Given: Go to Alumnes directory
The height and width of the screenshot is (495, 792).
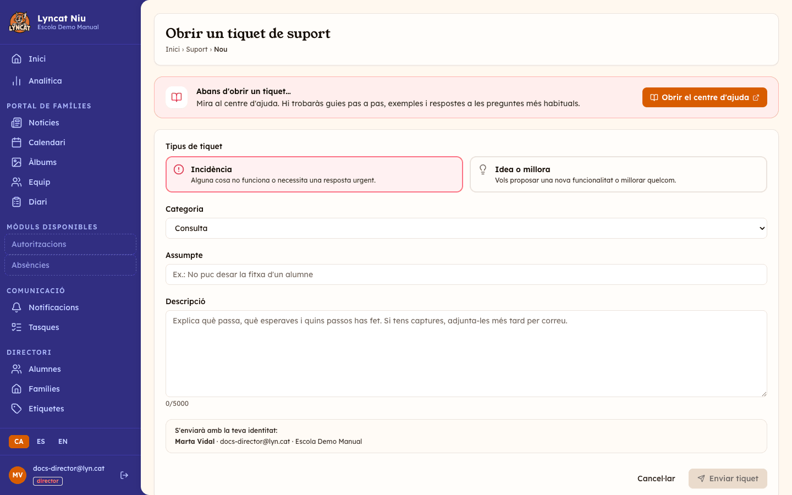Looking at the screenshot, I should pos(70,369).
